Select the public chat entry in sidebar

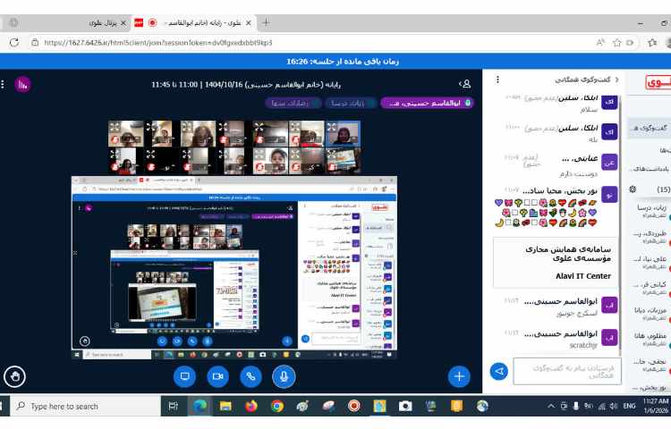click(649, 128)
